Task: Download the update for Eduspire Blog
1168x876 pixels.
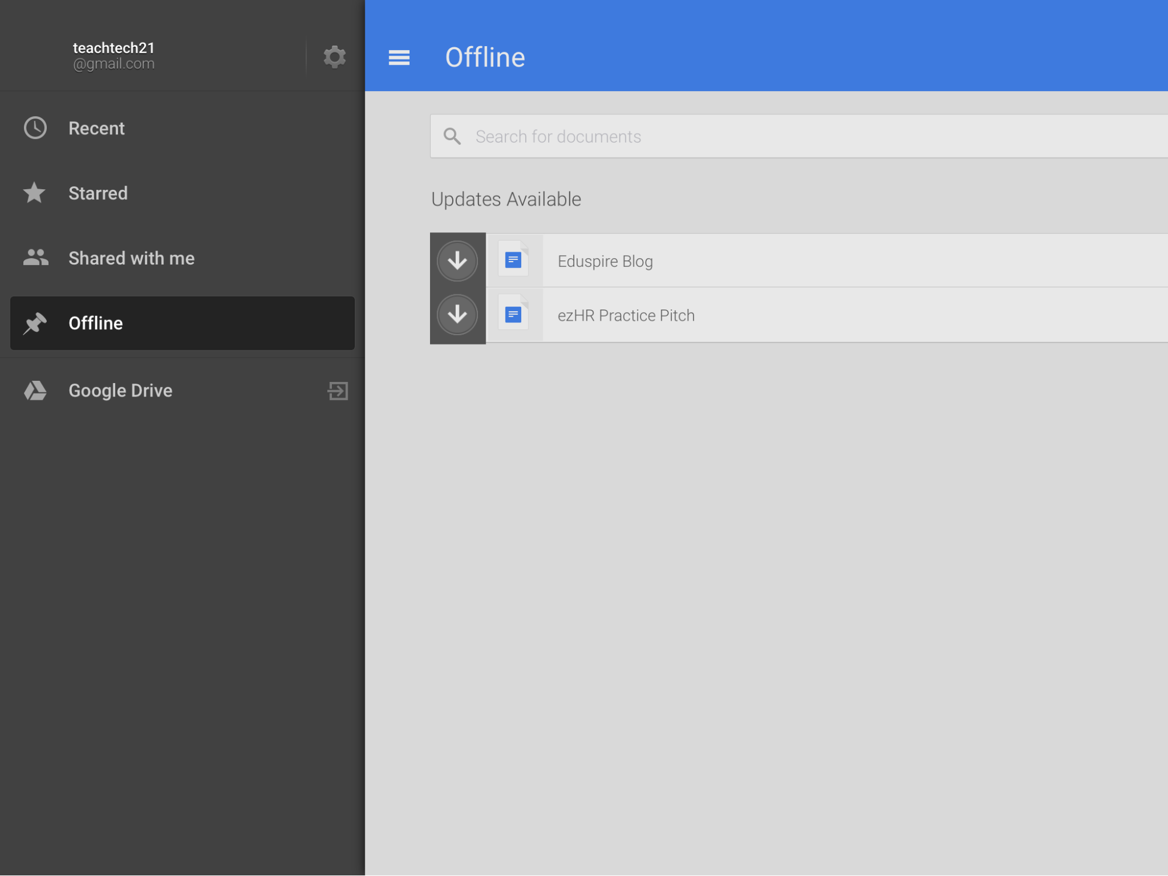Action: [x=458, y=260]
